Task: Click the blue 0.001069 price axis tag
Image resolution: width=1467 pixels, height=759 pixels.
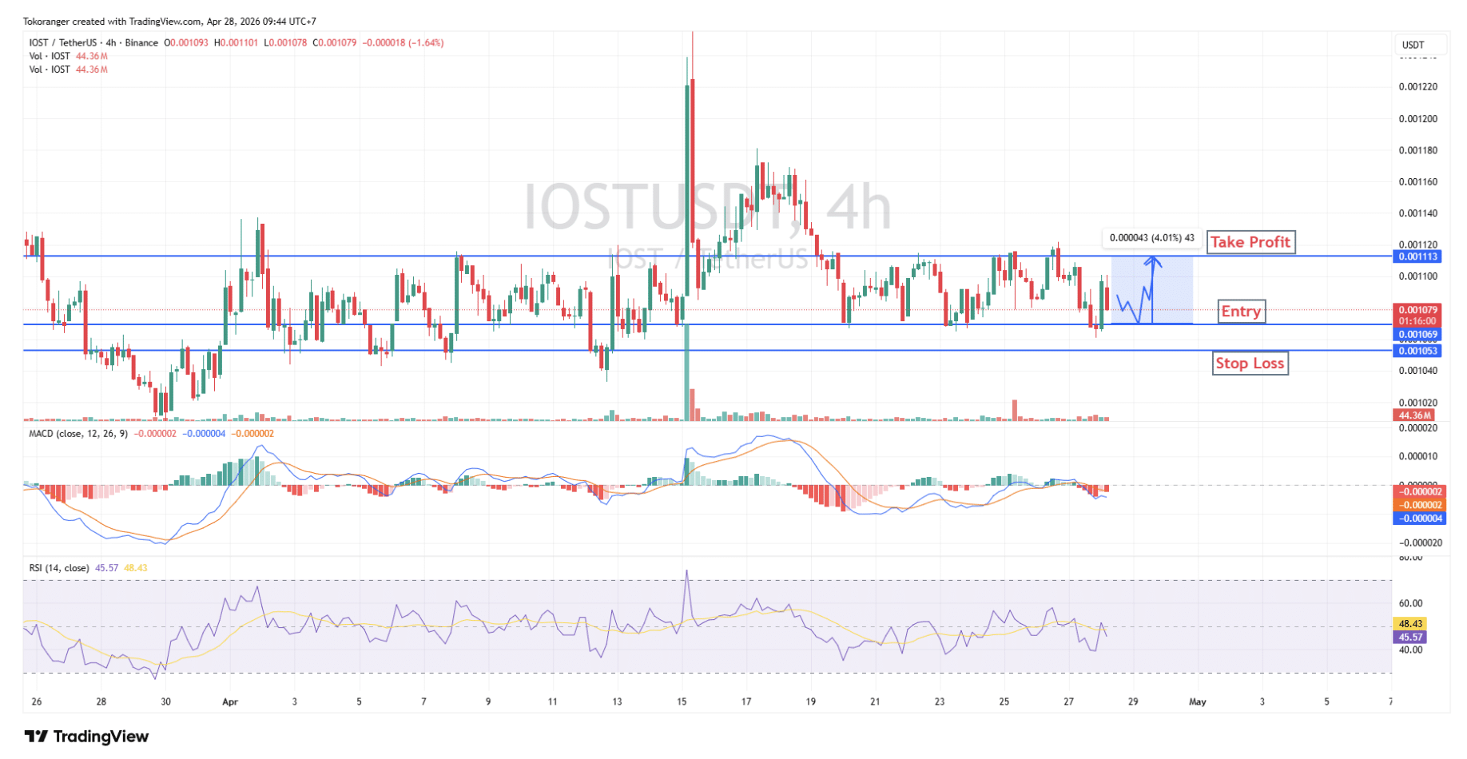Action: (1418, 335)
